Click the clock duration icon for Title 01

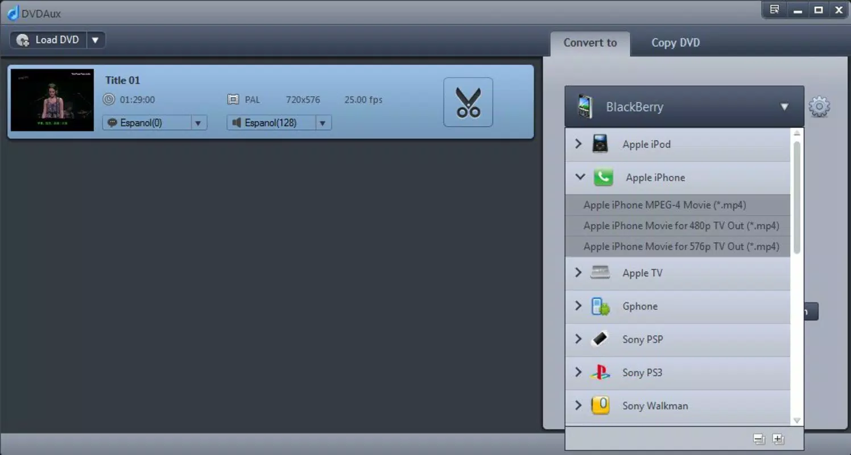(109, 100)
